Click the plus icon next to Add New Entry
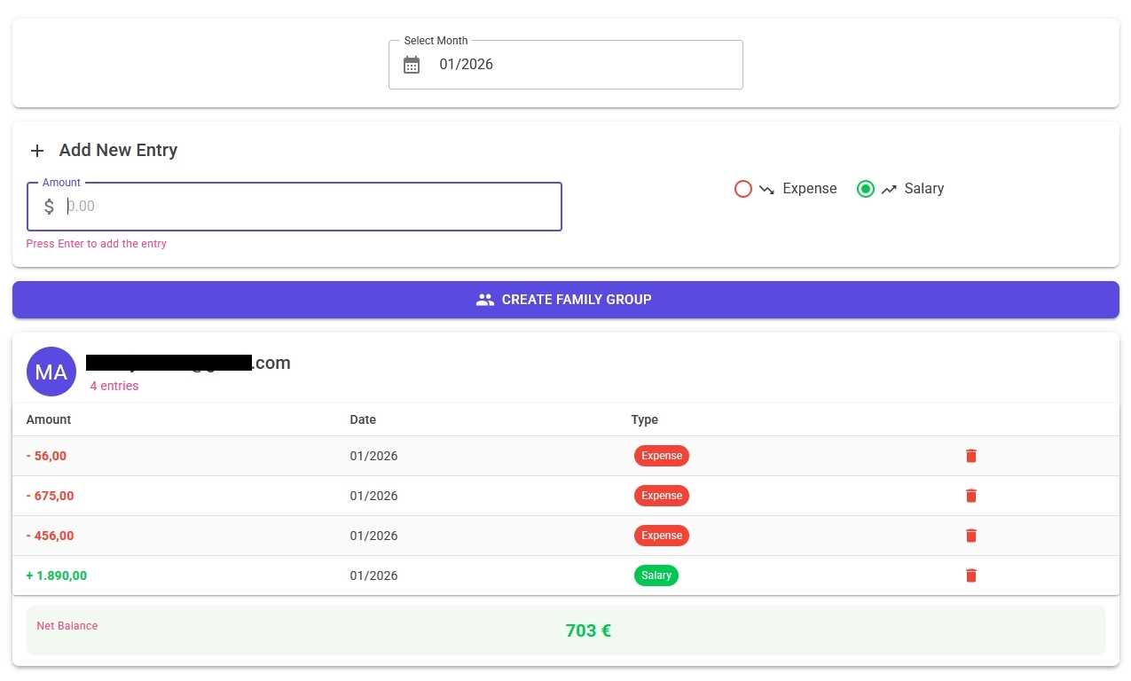 36,151
